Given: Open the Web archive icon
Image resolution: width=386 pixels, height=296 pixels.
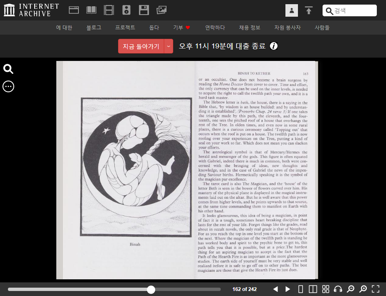Looking at the screenshot, I should (x=73, y=10).
